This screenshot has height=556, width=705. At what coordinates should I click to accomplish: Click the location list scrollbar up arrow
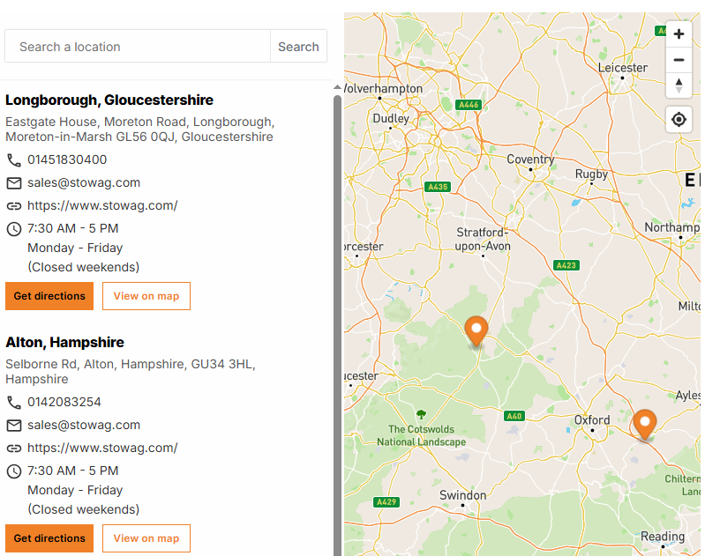(337, 88)
